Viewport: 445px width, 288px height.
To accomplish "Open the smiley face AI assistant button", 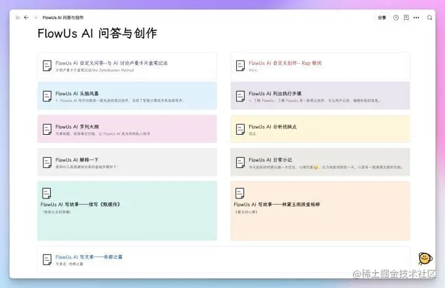I will point(425,258).
